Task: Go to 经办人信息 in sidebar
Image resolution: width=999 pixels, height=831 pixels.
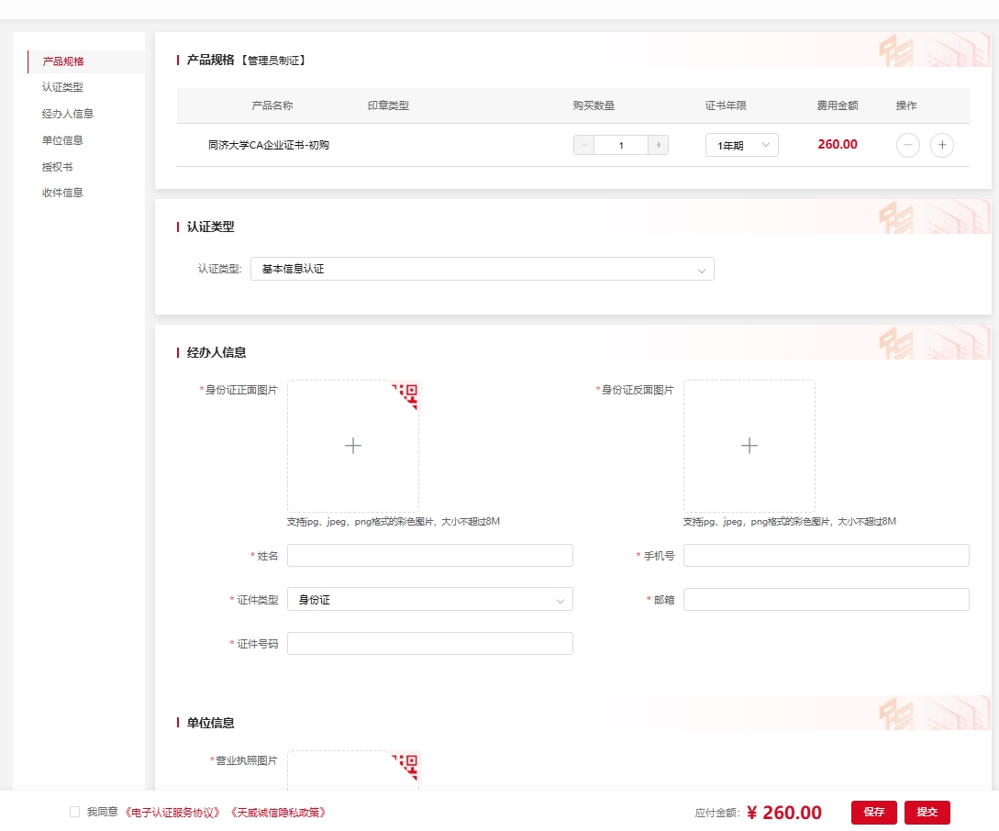Action: click(x=68, y=114)
